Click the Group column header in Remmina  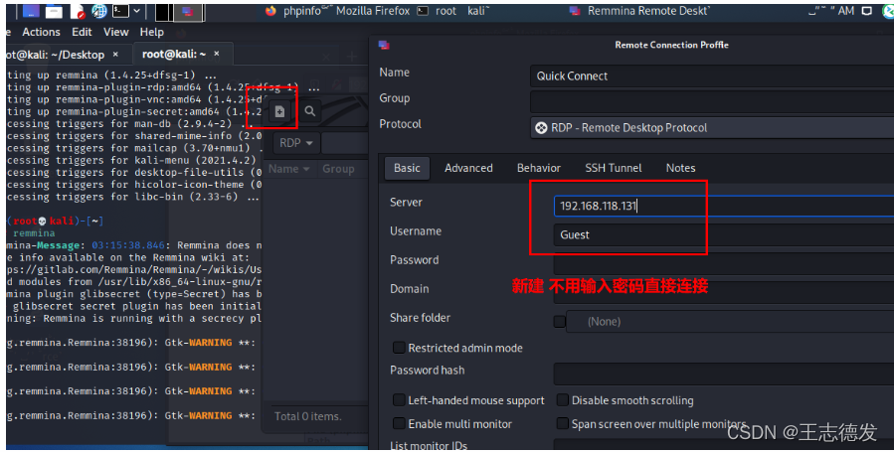[x=338, y=169]
